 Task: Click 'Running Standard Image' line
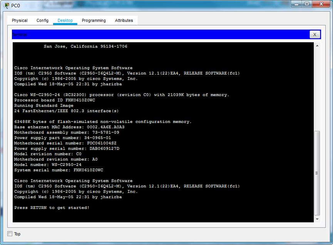pos(44,106)
